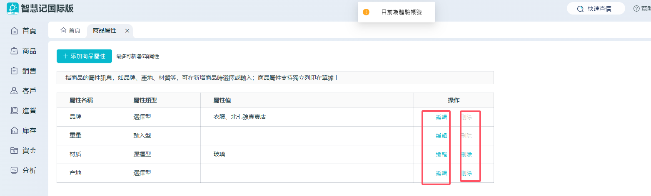Click the 添加商品屬性 button
651x196 pixels.
tap(84, 56)
